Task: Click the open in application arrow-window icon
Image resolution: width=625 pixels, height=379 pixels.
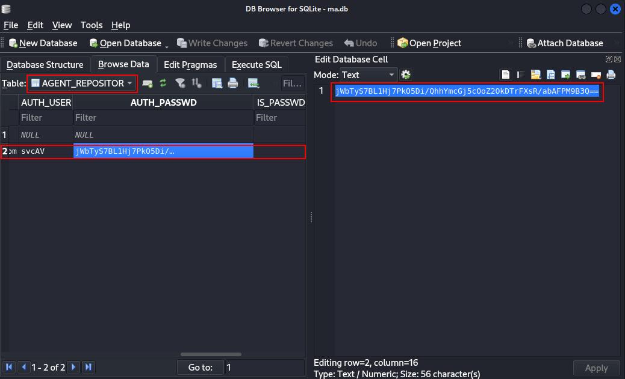Action: pos(565,74)
